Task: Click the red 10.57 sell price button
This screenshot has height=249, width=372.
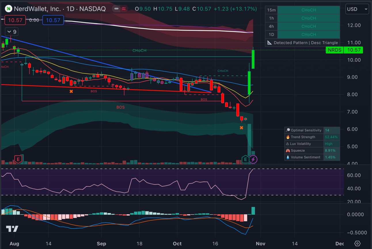Action: click(15, 20)
